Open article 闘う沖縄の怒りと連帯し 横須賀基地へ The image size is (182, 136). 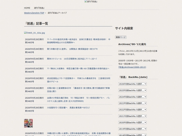tap(72, 49)
